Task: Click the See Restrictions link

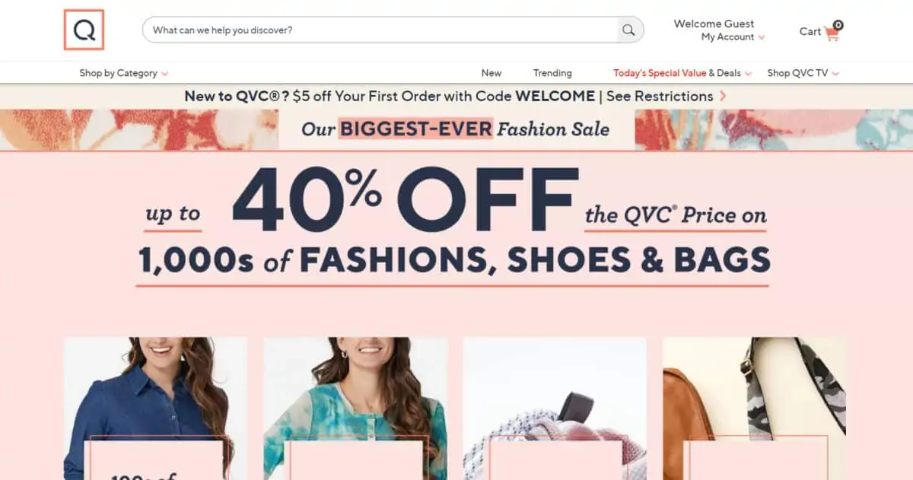Action: tap(660, 97)
